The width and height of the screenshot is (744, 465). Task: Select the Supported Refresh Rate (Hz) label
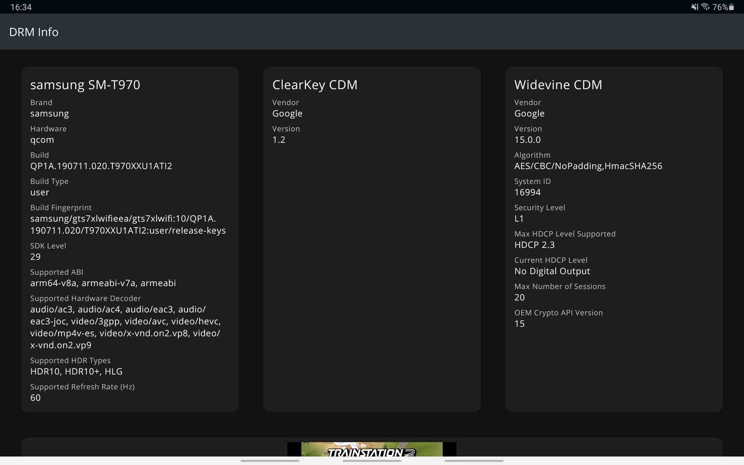click(x=83, y=387)
